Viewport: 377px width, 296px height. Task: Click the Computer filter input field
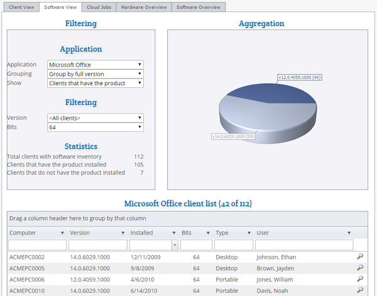pos(37,245)
